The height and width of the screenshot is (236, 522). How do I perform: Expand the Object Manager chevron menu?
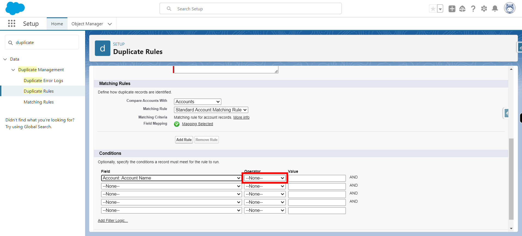point(110,24)
